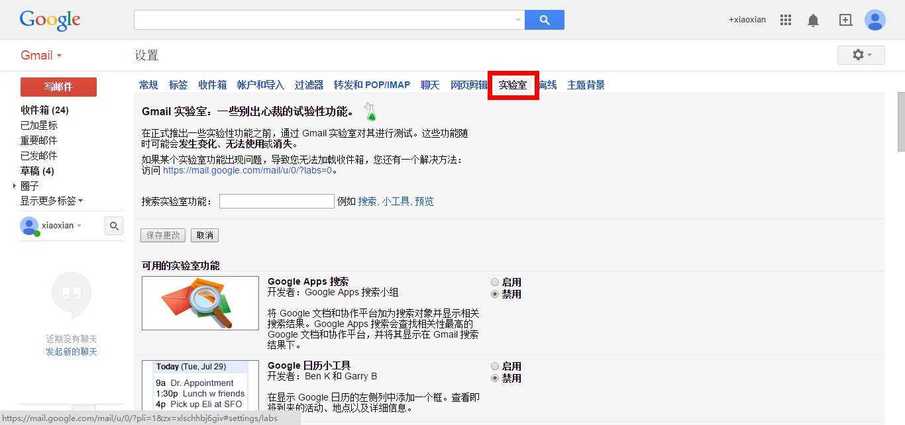
Task: Open the 转发和 POP/IMAP tab
Action: point(372,85)
